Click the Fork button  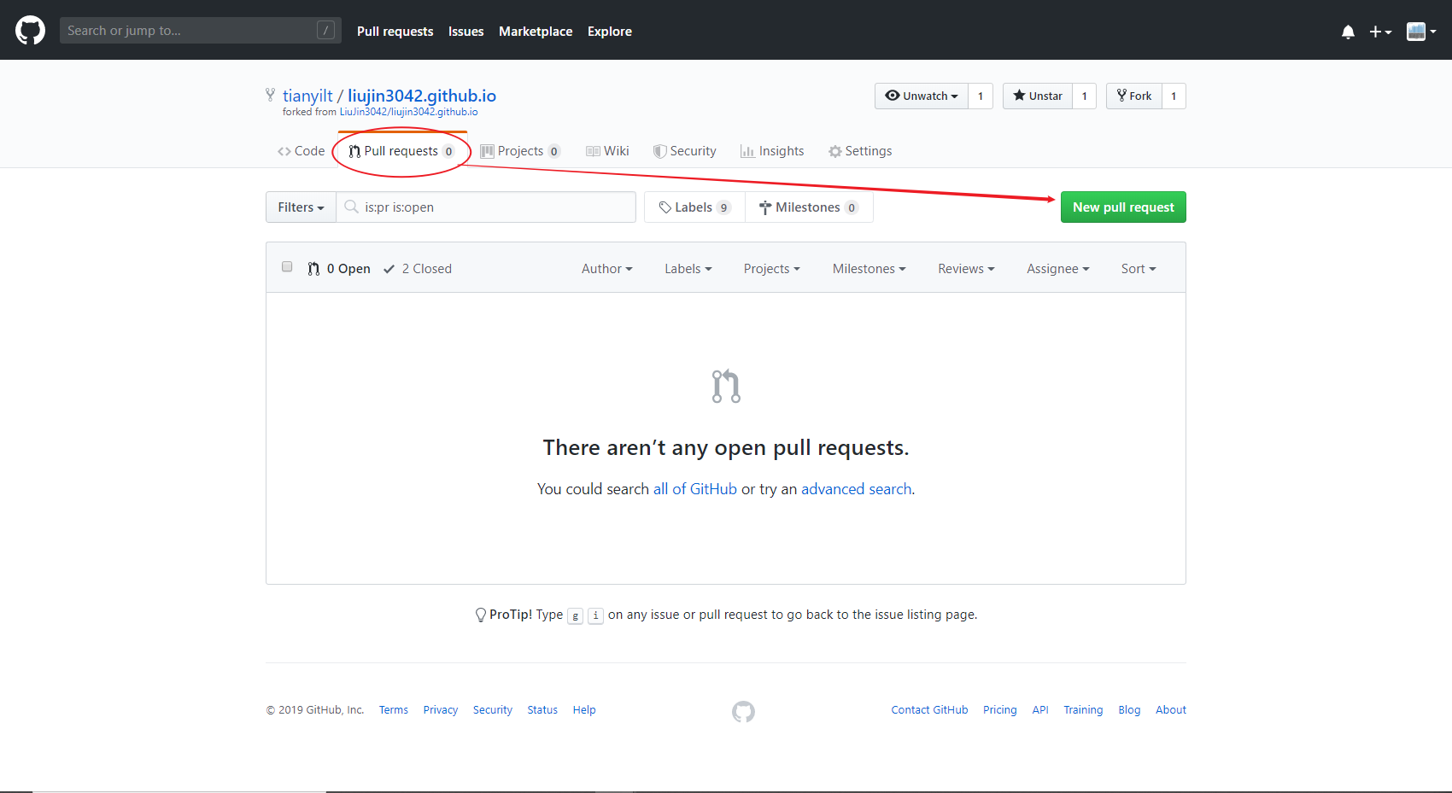click(x=1134, y=96)
